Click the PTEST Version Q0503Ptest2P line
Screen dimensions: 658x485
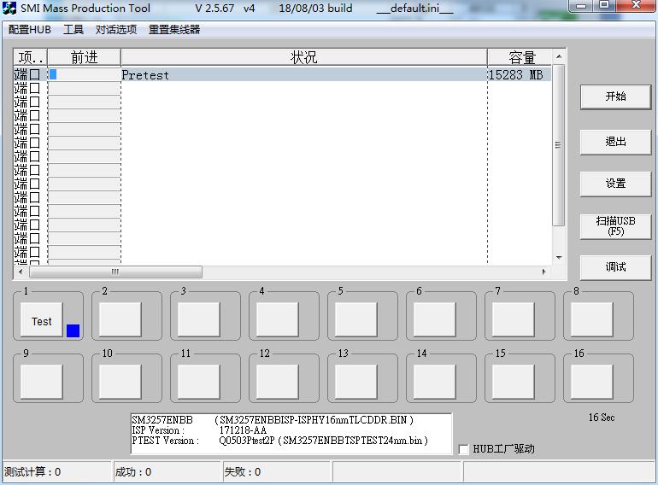[280, 441]
